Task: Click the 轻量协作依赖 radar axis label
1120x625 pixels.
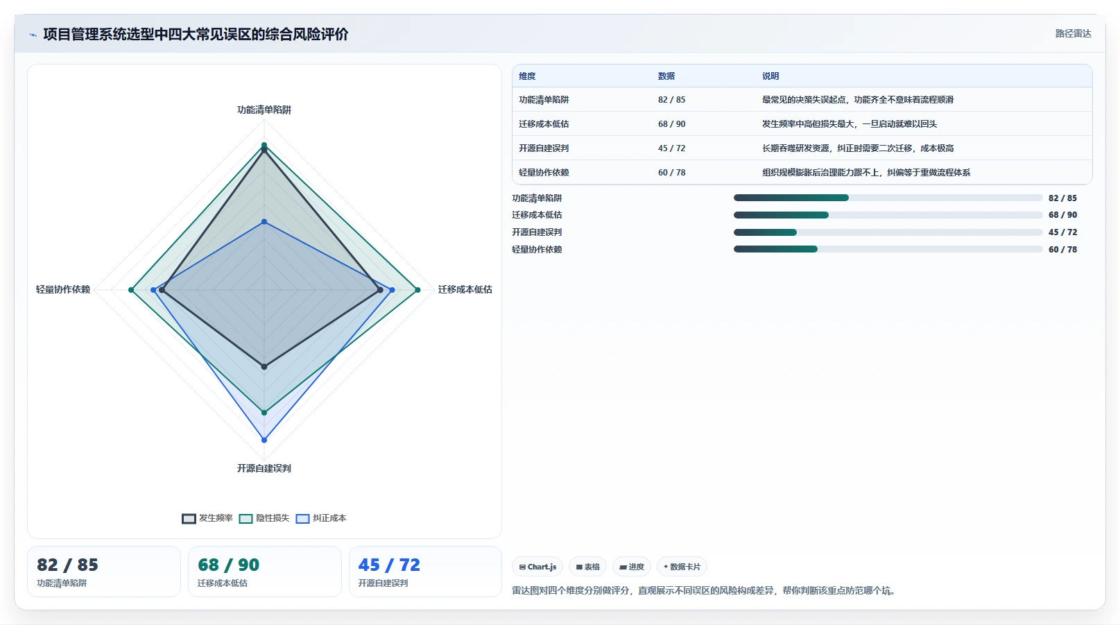Action: click(63, 289)
